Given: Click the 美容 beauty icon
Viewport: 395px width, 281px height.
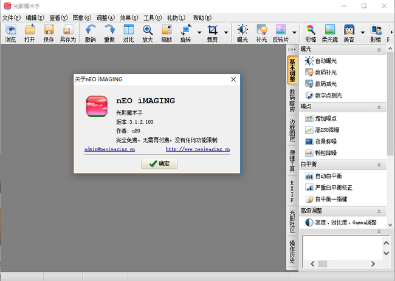Looking at the screenshot, I should [349, 33].
